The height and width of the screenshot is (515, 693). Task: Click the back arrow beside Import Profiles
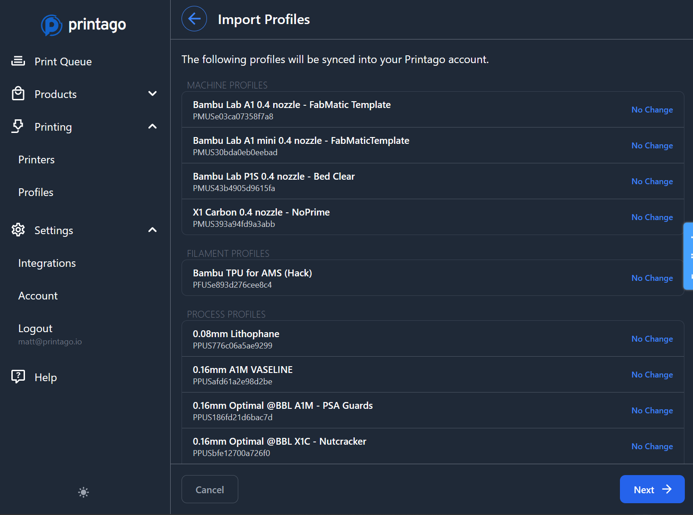coord(194,19)
